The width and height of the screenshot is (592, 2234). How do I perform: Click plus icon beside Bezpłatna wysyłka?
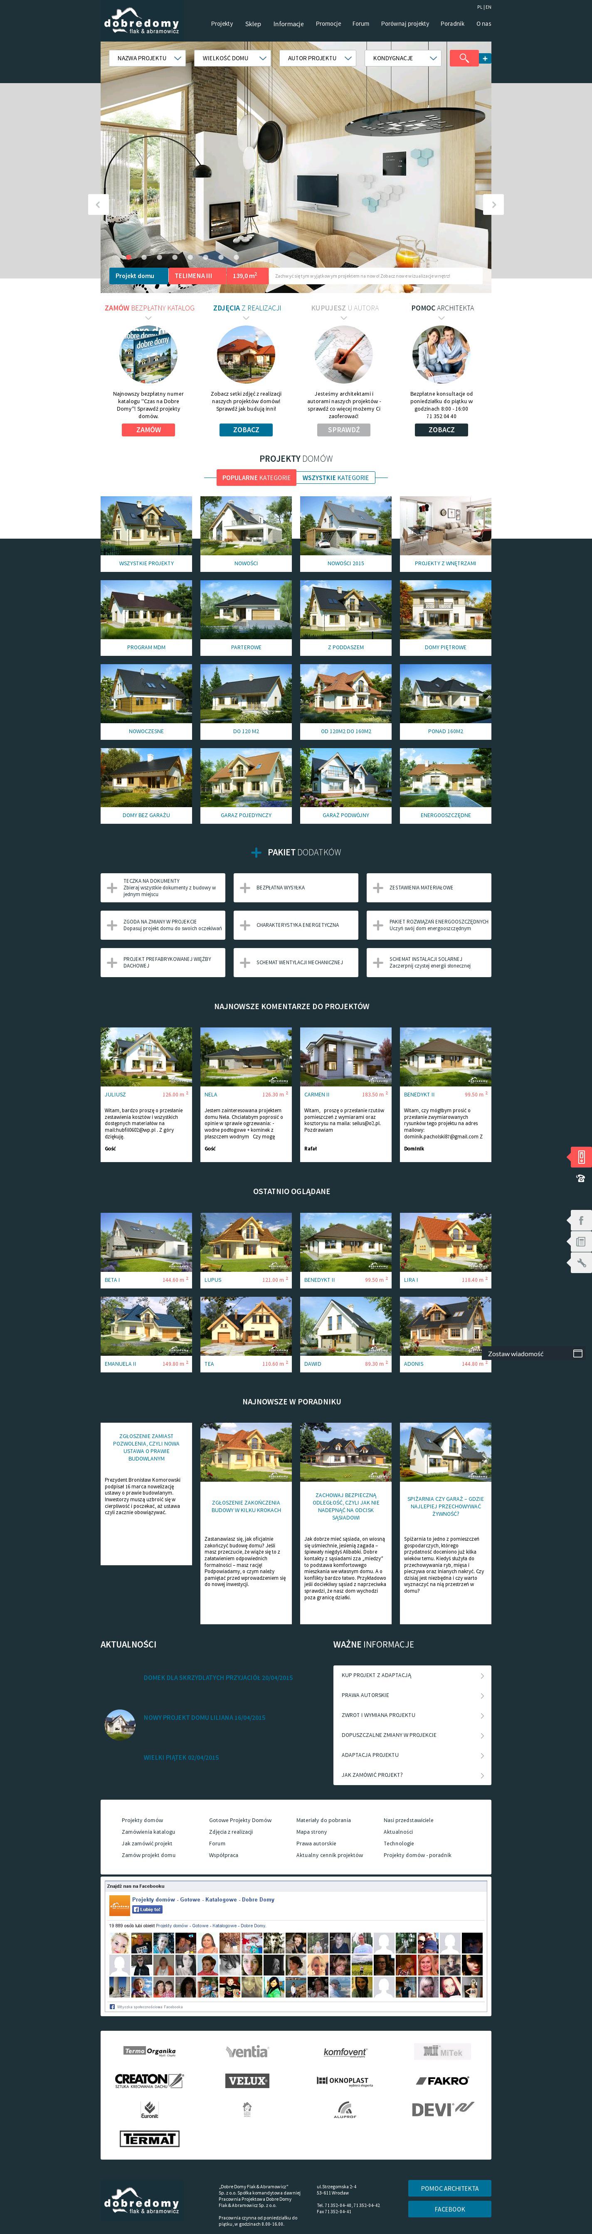click(x=245, y=887)
